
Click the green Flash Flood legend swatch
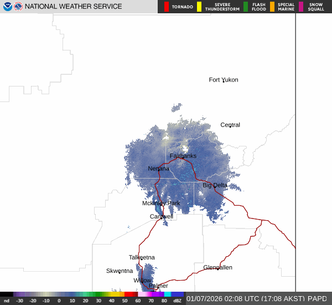(x=246, y=7)
